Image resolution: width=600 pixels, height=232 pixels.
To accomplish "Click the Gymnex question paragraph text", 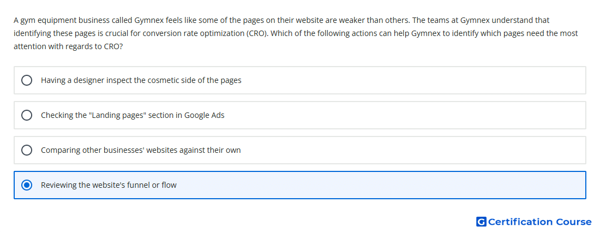I will tap(296, 33).
